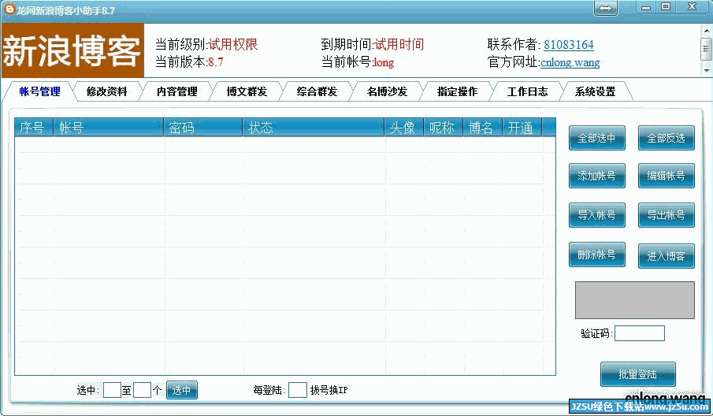713x416 pixels.
Task: Open the 内容管理 tab
Action: pos(177,91)
